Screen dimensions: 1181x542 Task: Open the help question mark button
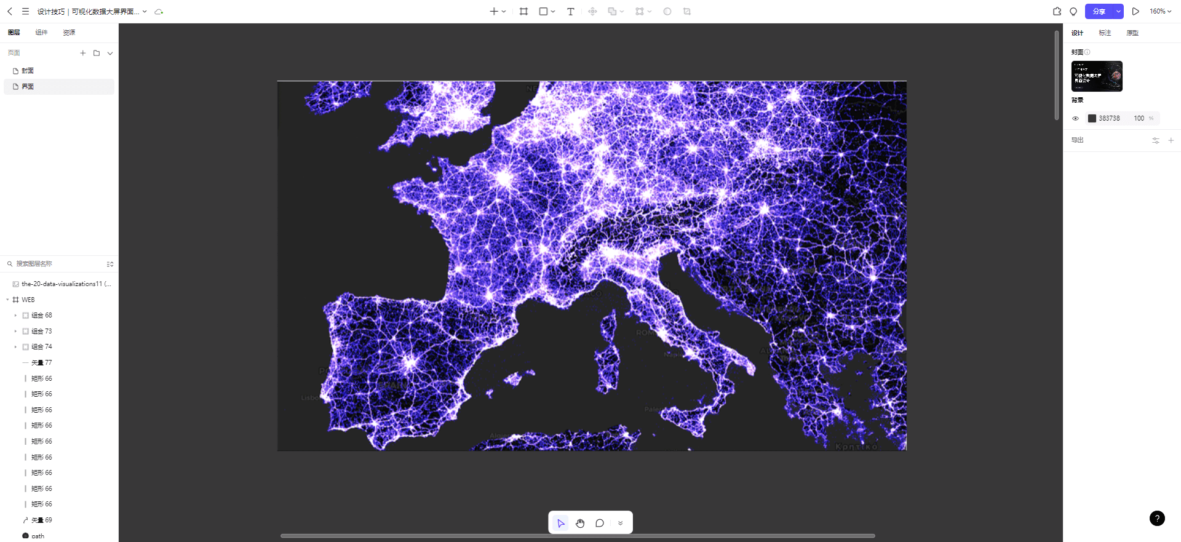coord(1157,518)
